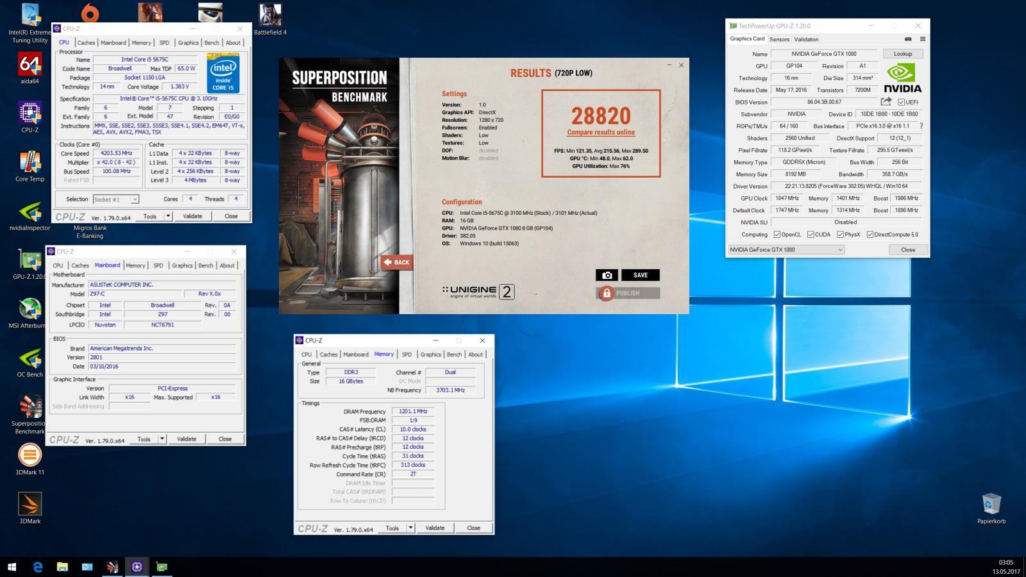Click Compare results online link
Screen dimensions: 1026x577
[601, 133]
